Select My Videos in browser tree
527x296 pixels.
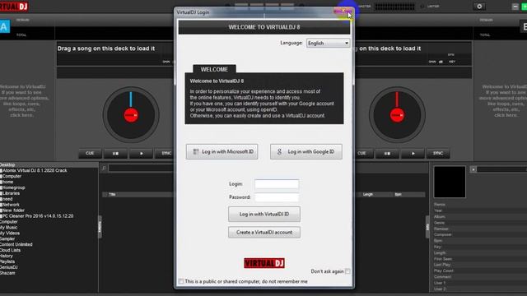click(x=10, y=234)
